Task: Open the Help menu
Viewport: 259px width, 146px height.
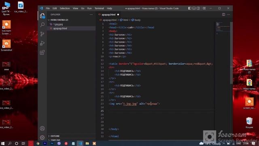Action: pyautogui.click(x=109, y=8)
